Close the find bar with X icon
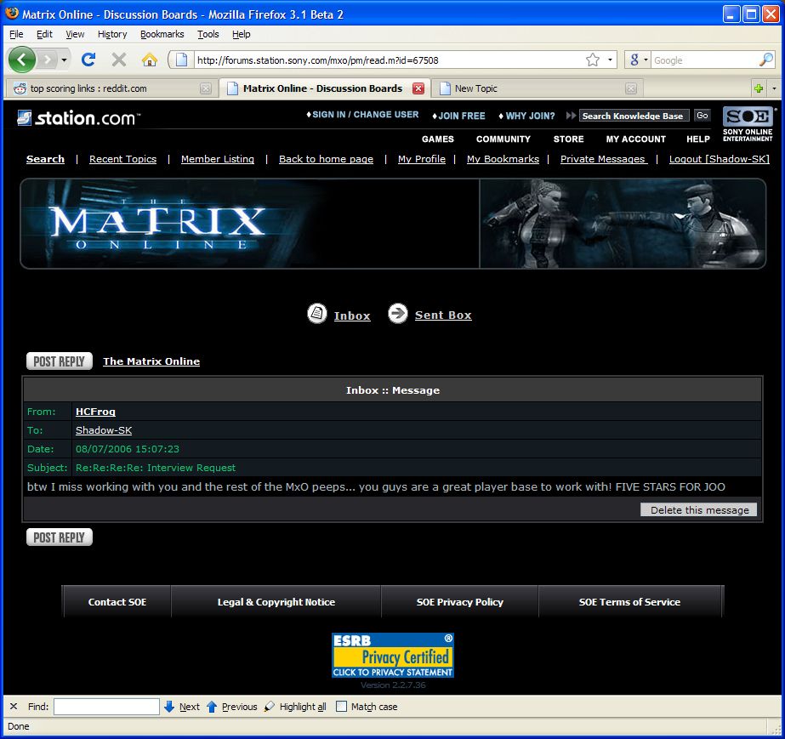Viewport: 785px width, 739px height. coord(14,707)
